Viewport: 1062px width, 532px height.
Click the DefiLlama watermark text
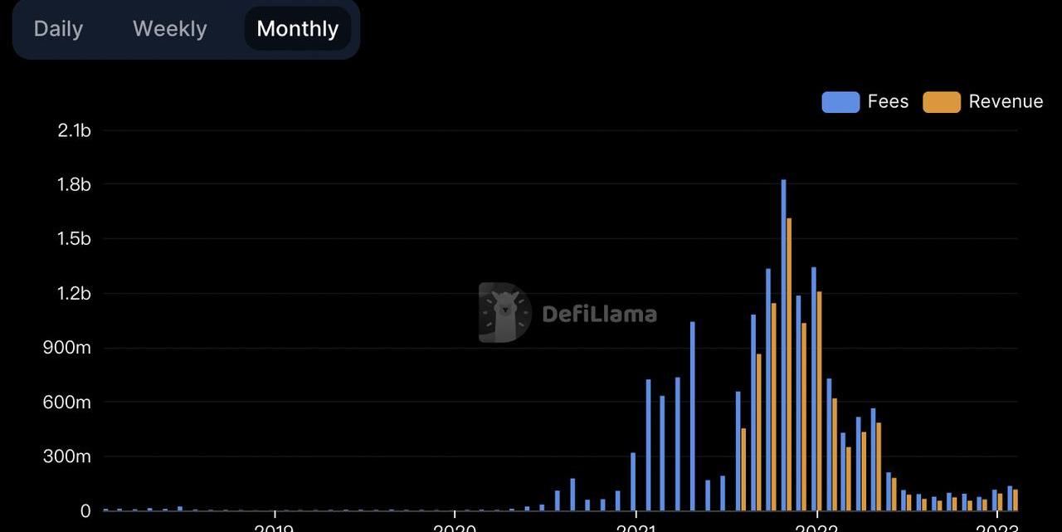click(599, 314)
